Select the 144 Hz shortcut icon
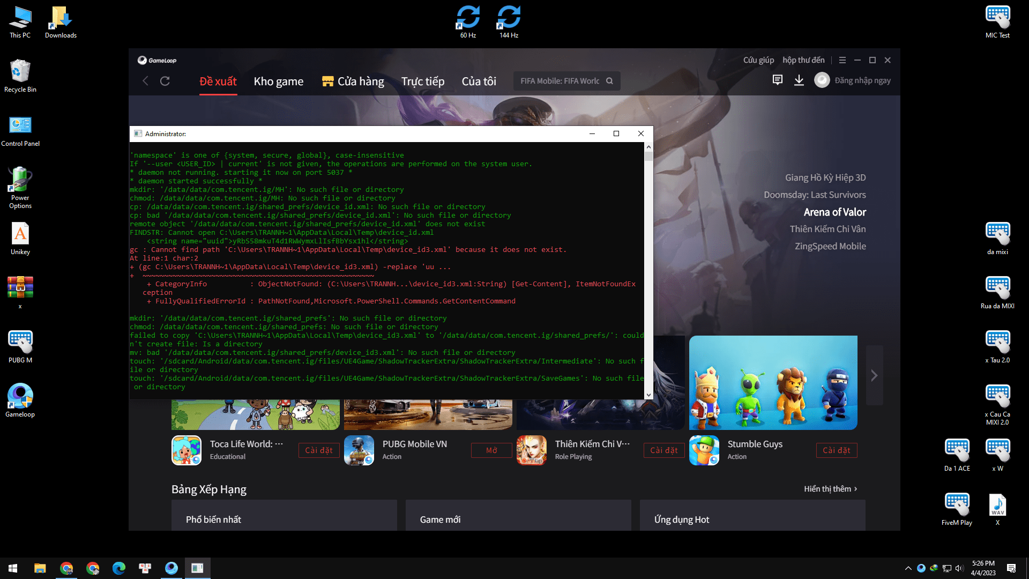This screenshot has height=579, width=1029. (509, 22)
